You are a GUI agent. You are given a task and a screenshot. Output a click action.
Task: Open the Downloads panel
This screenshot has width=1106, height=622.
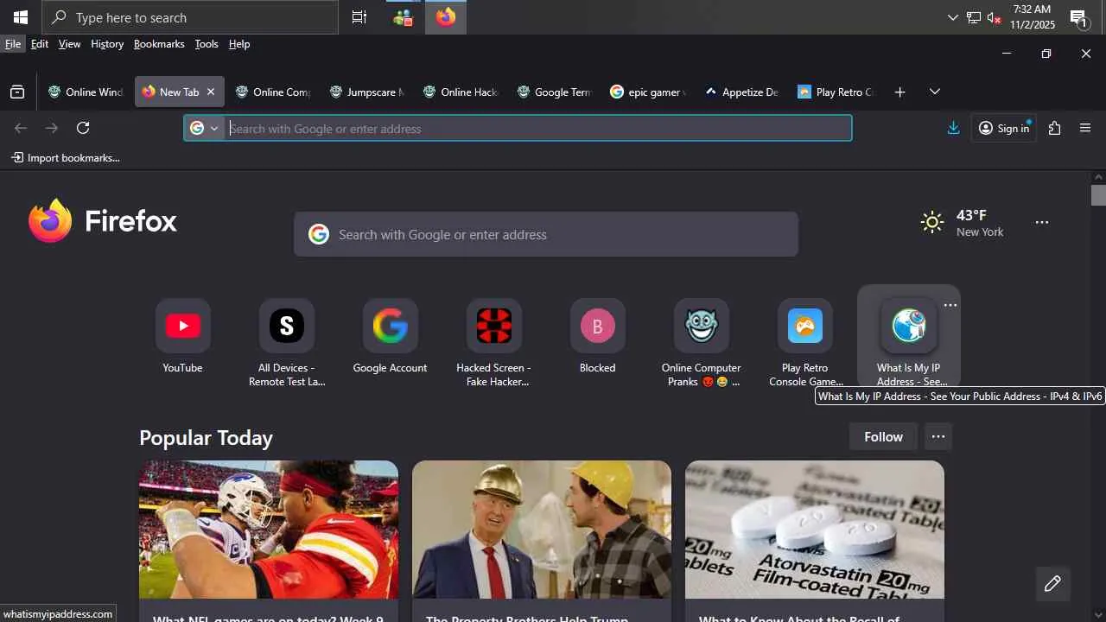(x=953, y=128)
